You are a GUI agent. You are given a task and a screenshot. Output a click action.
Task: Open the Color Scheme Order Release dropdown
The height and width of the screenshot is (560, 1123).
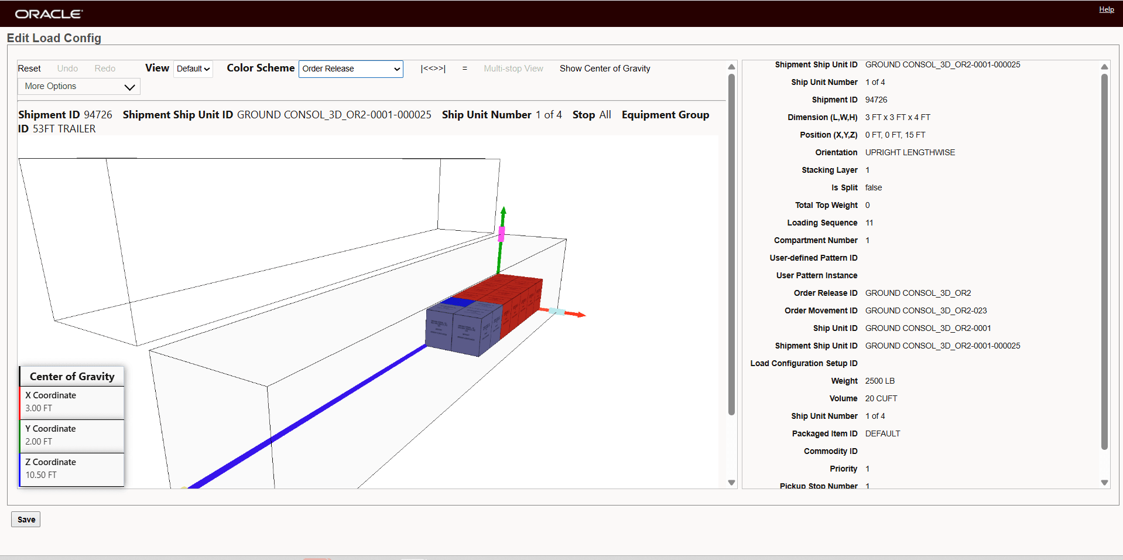(351, 69)
